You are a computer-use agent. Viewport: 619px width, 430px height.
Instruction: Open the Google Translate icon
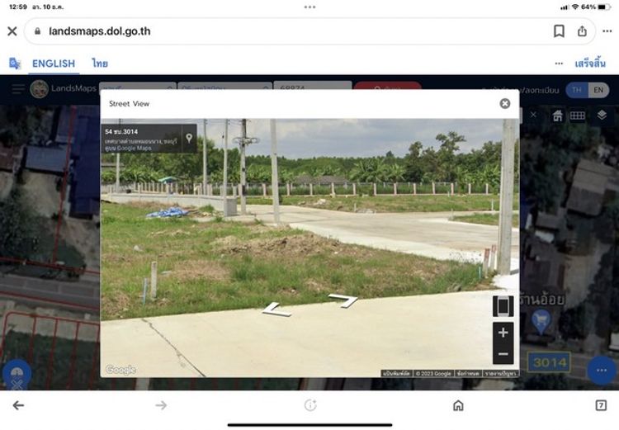(x=15, y=64)
